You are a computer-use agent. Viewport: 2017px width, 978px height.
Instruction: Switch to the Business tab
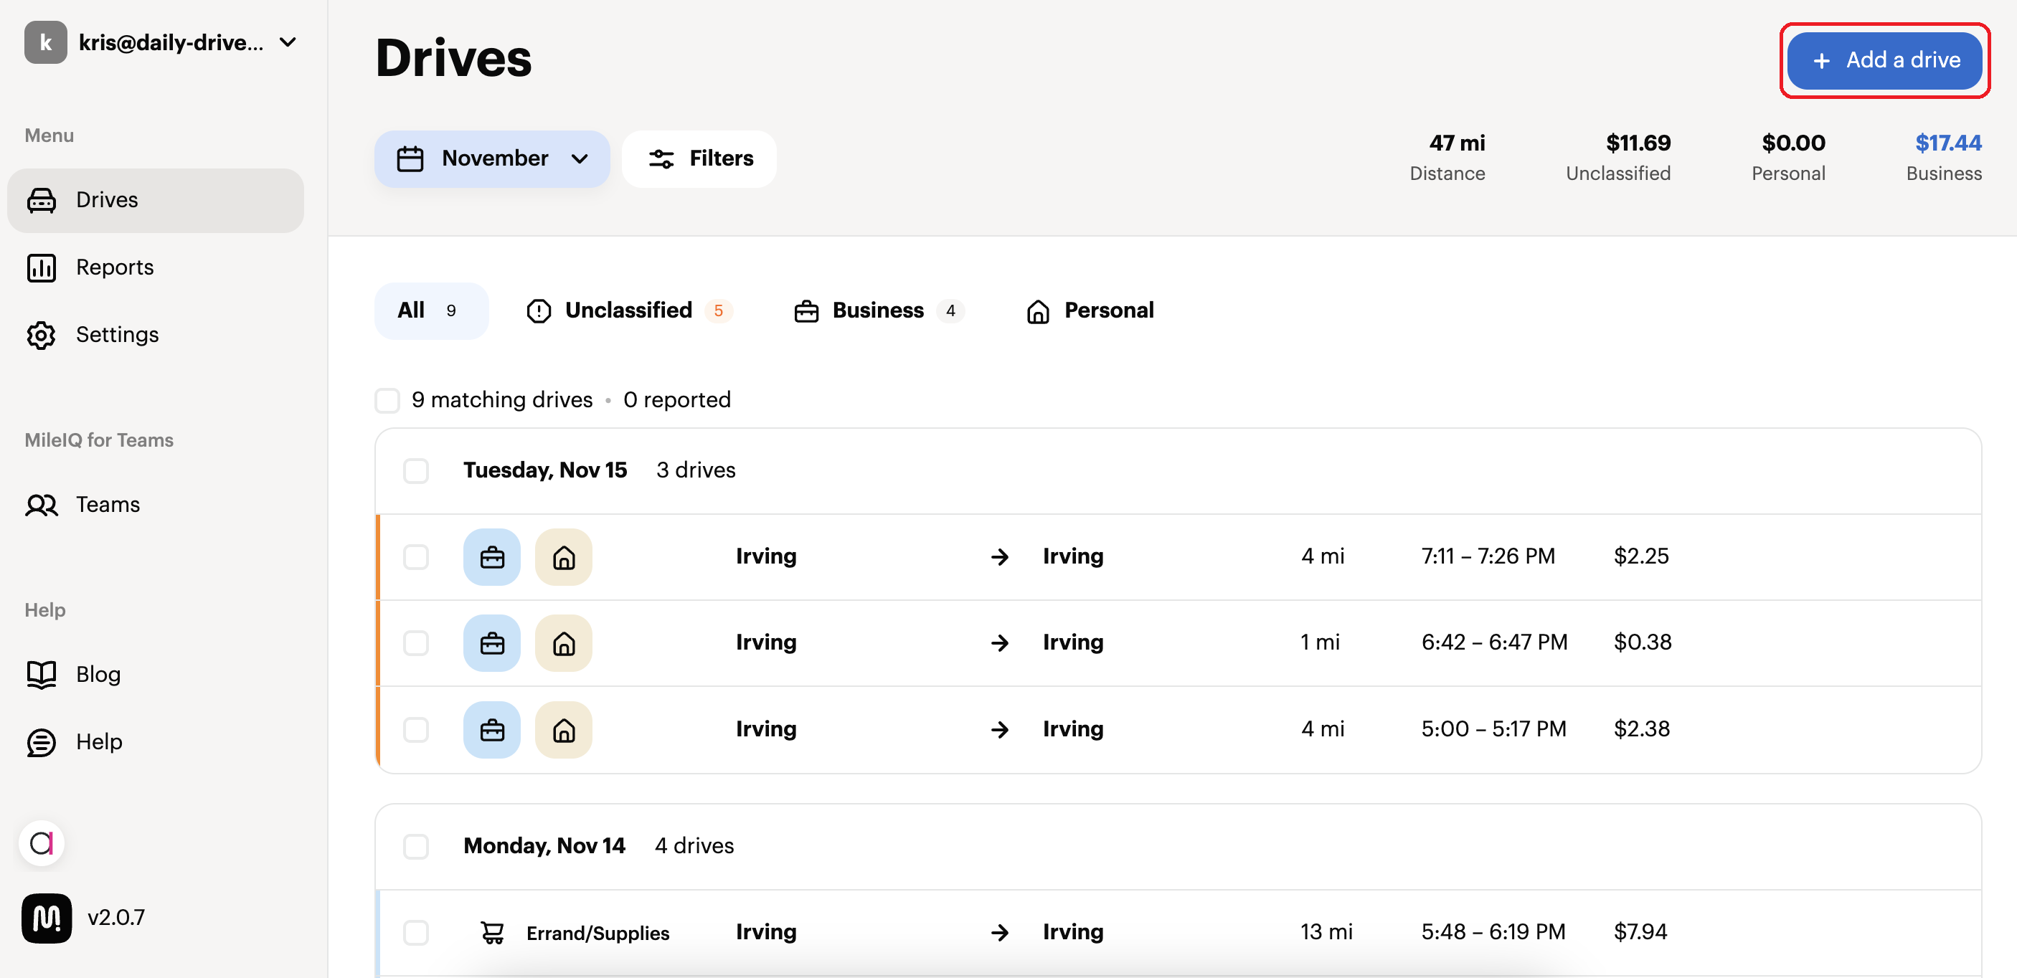tap(878, 310)
